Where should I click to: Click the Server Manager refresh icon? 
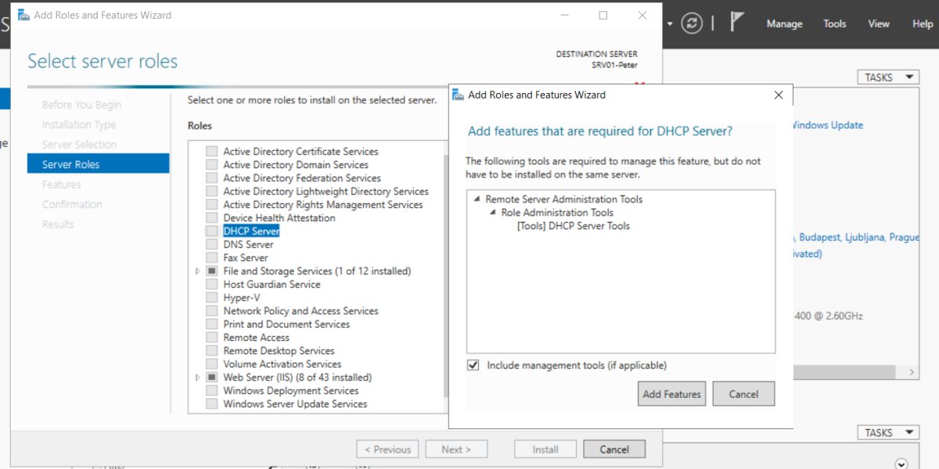coord(692,23)
